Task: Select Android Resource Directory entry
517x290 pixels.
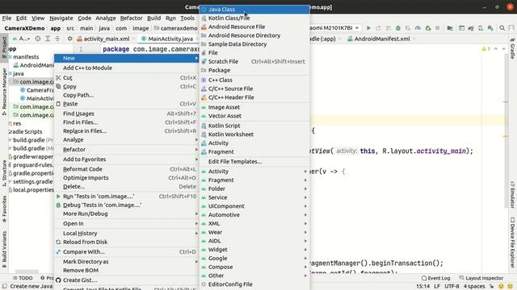Action: click(254, 35)
